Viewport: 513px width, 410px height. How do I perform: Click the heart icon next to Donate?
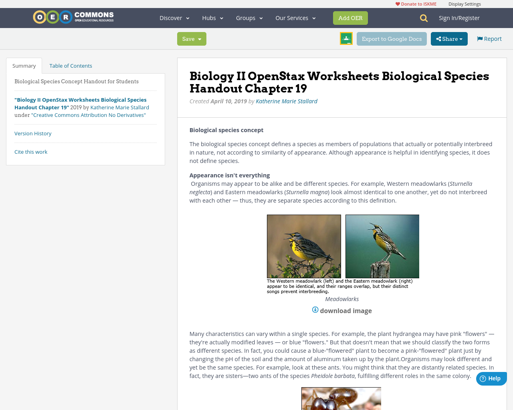pos(397,3)
